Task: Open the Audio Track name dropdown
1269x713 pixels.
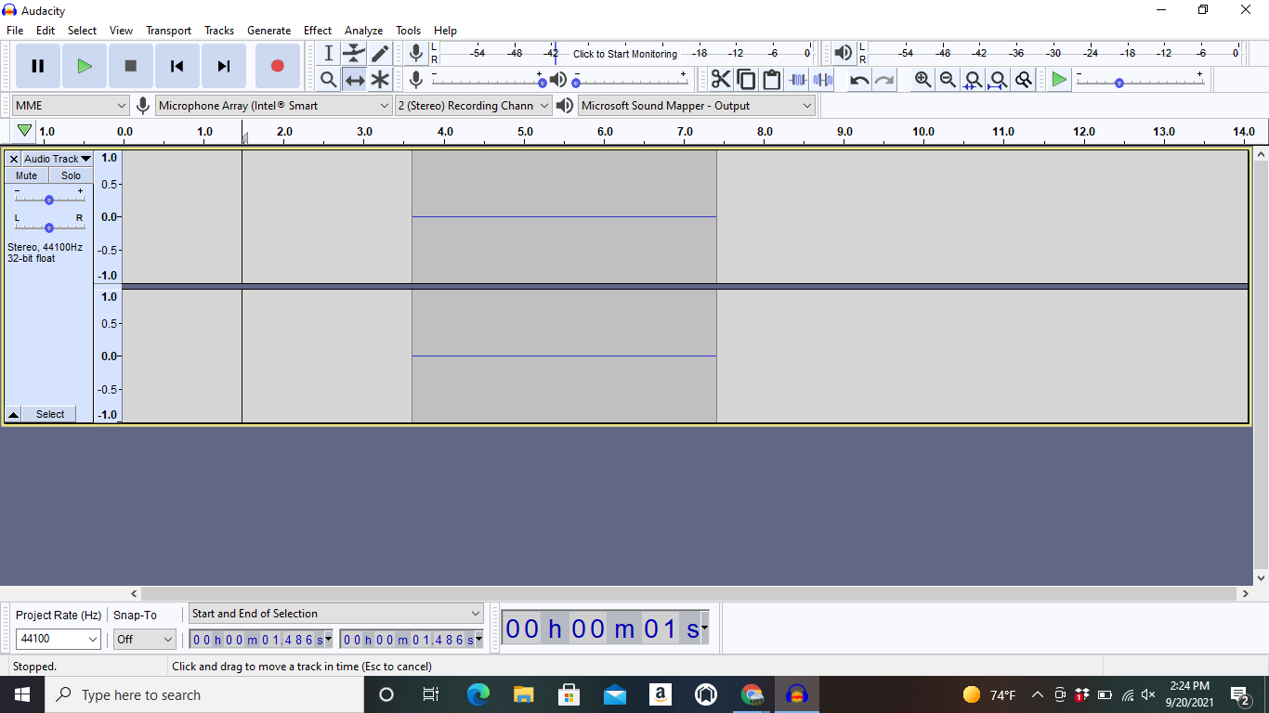Action: point(56,158)
